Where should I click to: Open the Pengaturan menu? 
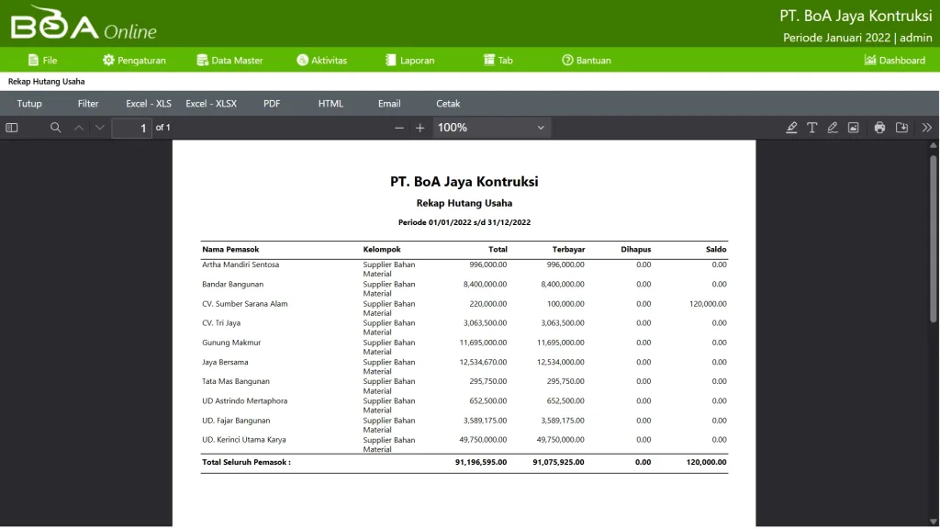(134, 61)
